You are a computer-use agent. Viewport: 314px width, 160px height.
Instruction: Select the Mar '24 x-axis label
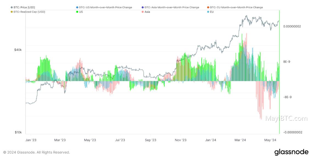coord(240,140)
